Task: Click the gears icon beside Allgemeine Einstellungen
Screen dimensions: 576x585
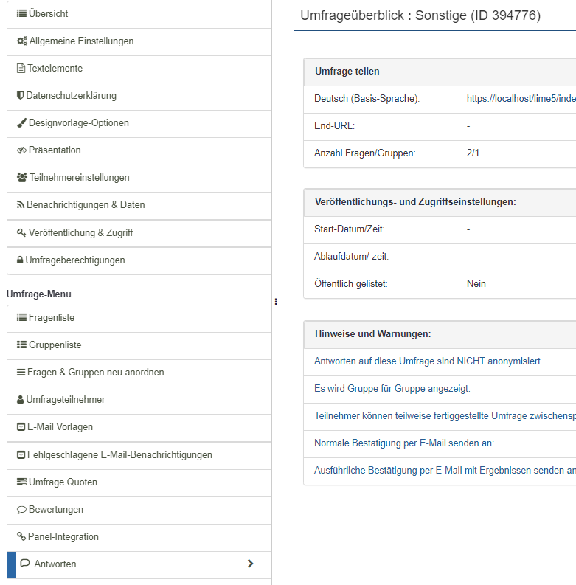Action: (x=22, y=41)
